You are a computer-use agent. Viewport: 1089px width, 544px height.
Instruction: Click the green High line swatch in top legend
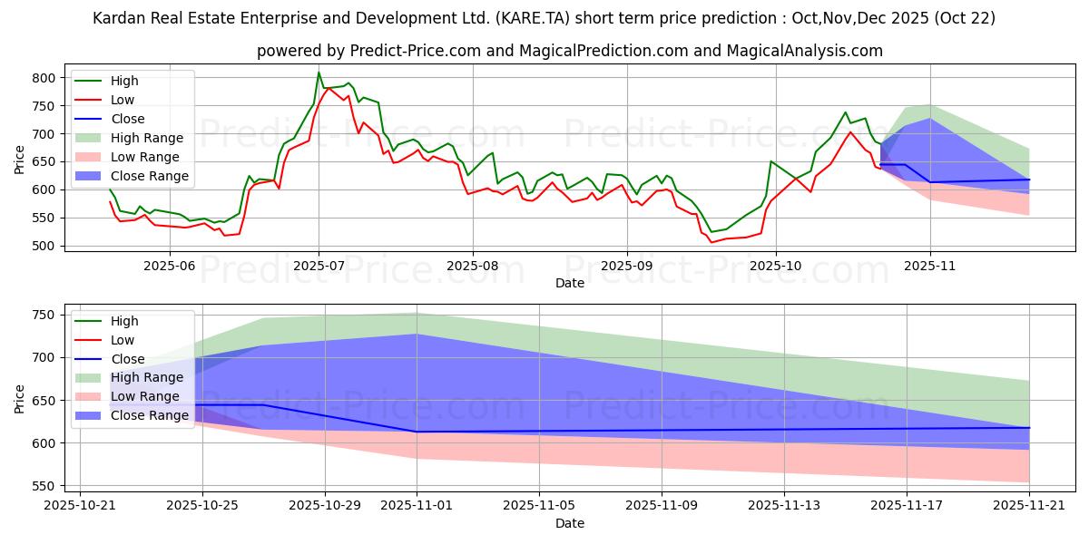tap(90, 82)
